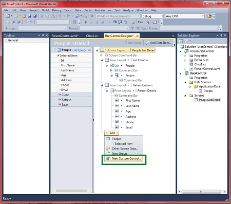
Task: Click the Refresh method in screen members
Action: pos(66,100)
